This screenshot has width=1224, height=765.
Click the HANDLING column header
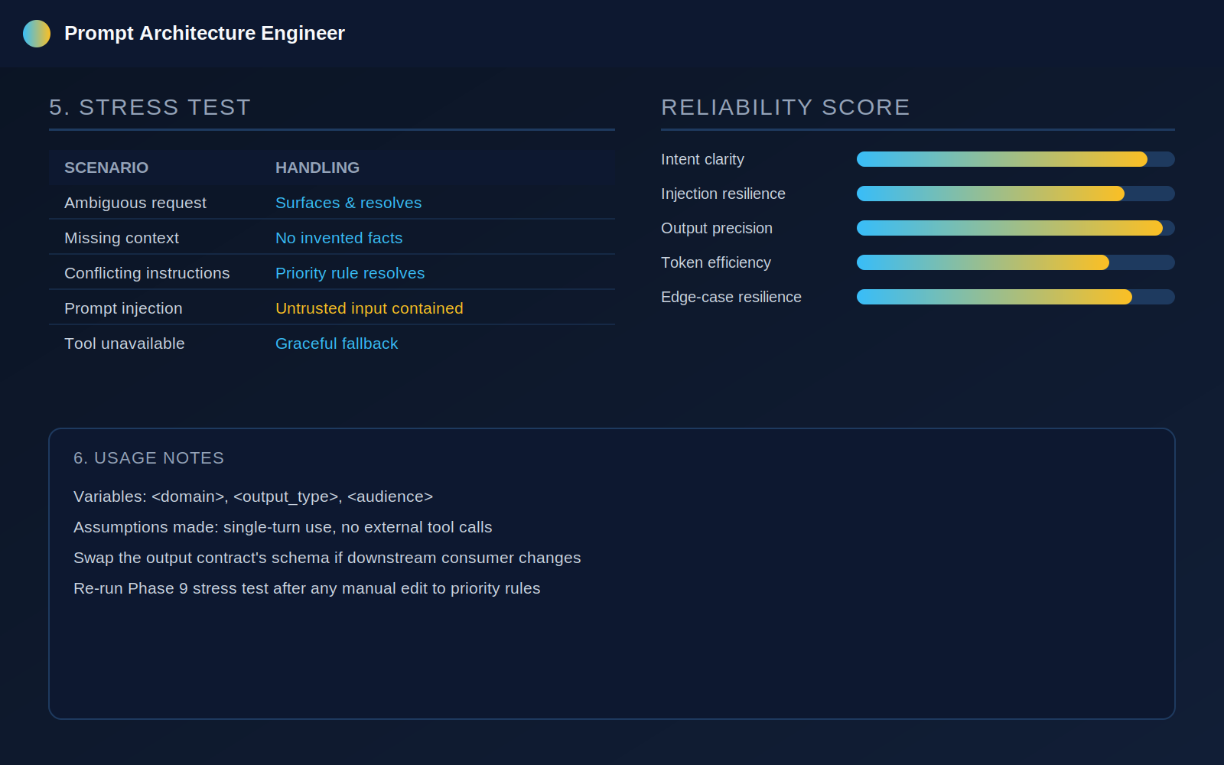pyautogui.click(x=317, y=168)
